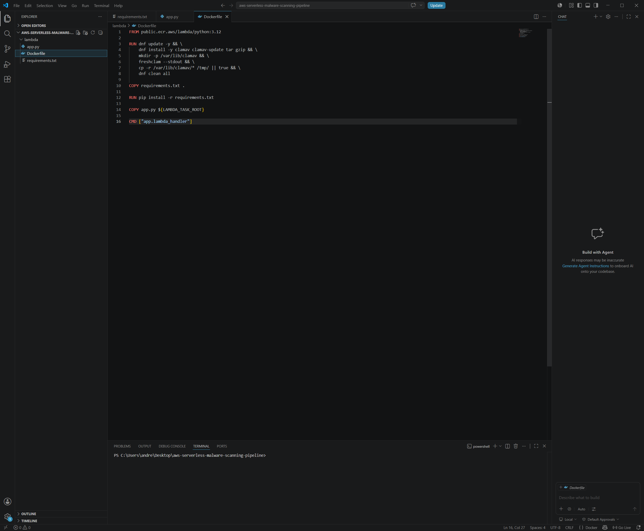
Task: Toggle primary side bar visibility
Action: [x=580, y=6]
